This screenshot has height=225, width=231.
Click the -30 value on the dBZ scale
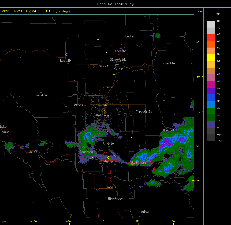(220, 141)
